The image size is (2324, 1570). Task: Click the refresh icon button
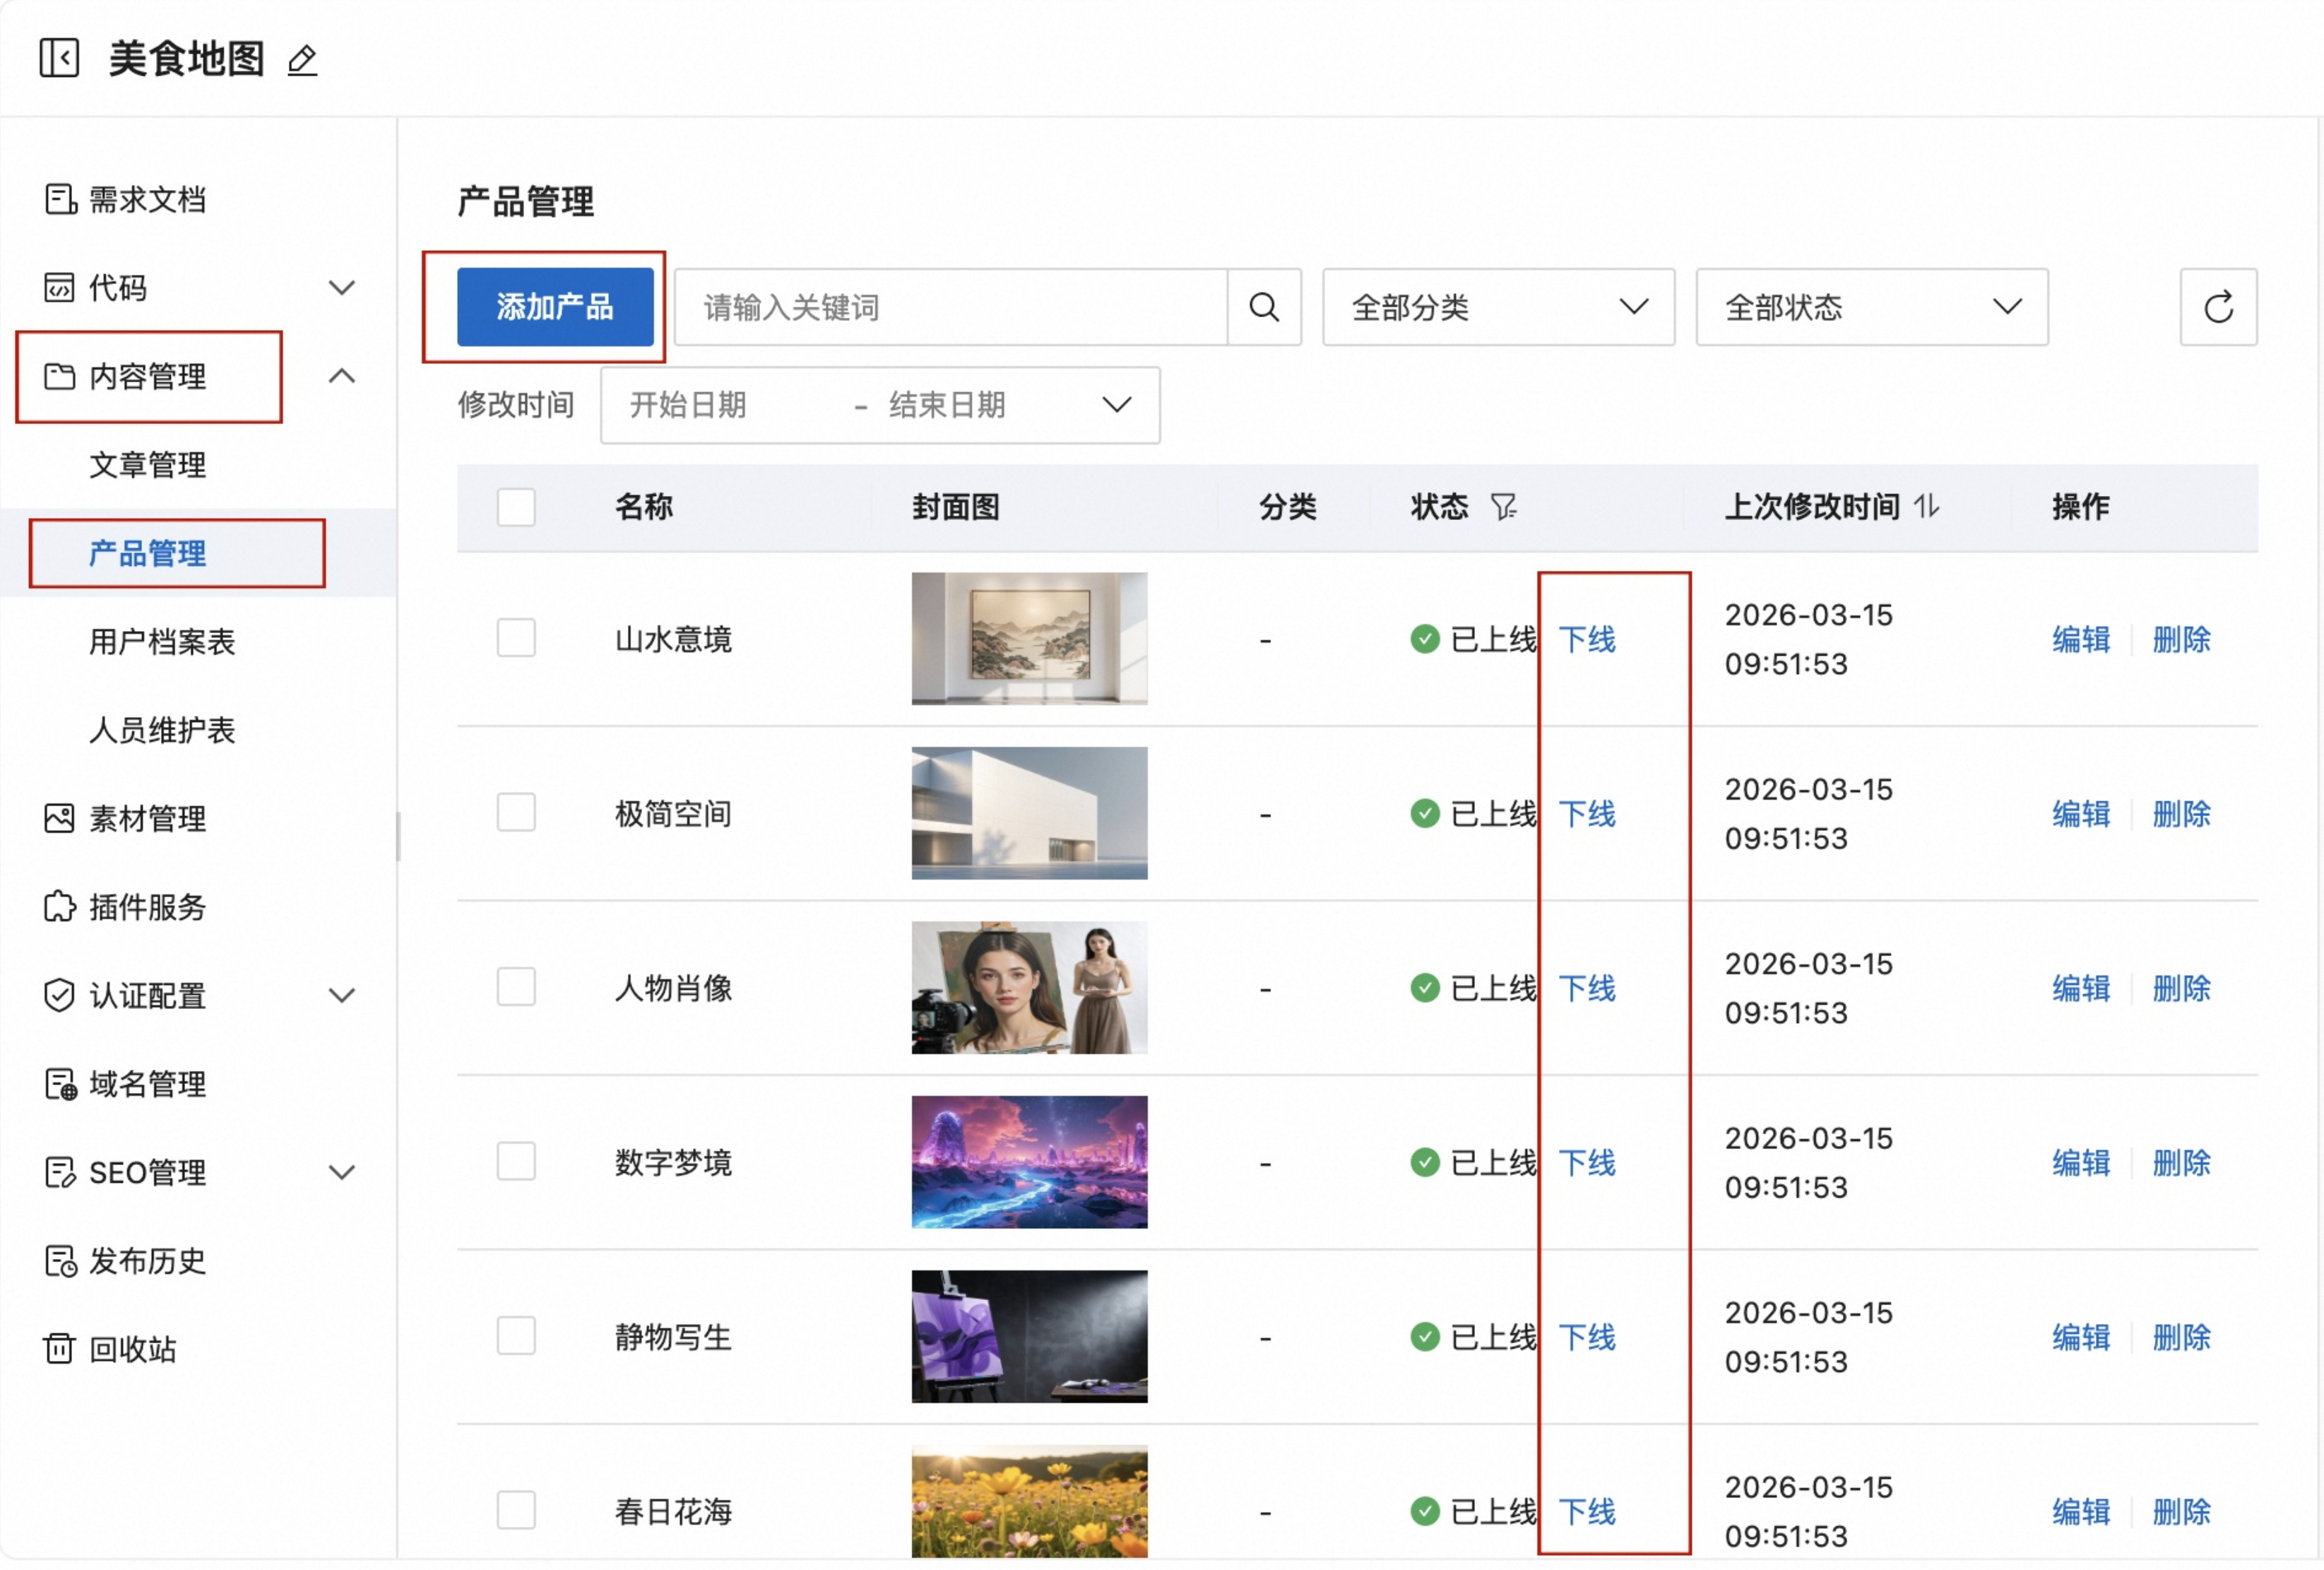2217,307
